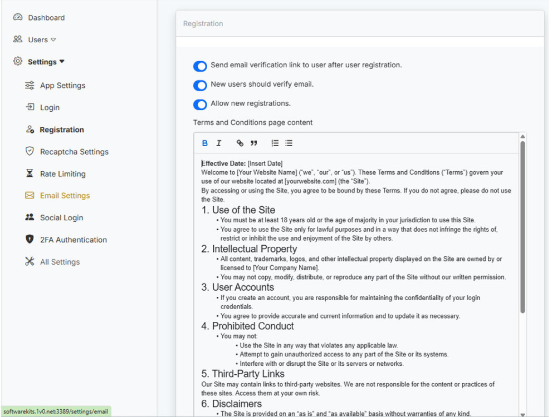This screenshot has width=557, height=417.
Task: Click the '3. User Accounts' heading
Action: [238, 287]
